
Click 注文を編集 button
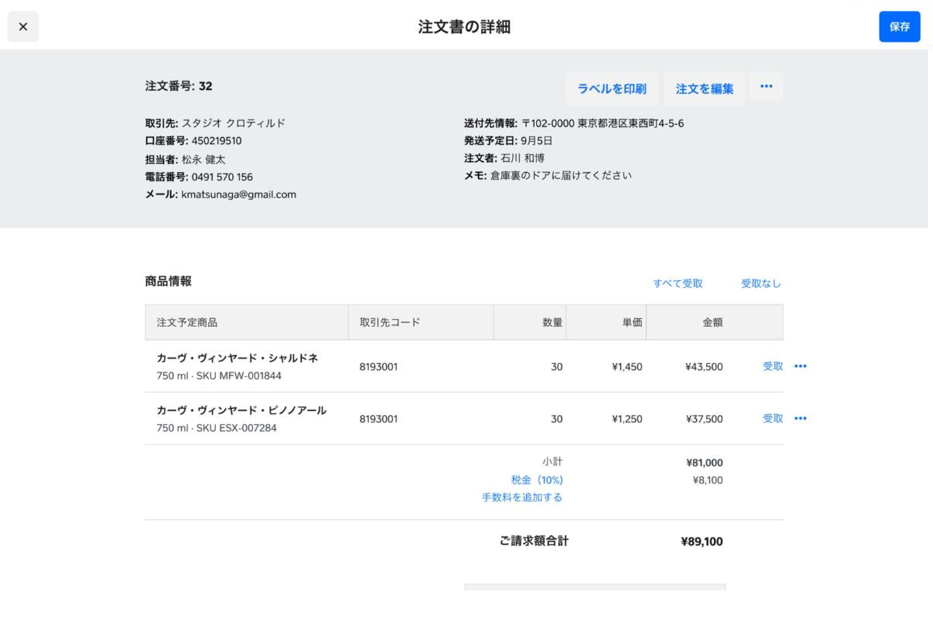(x=705, y=88)
